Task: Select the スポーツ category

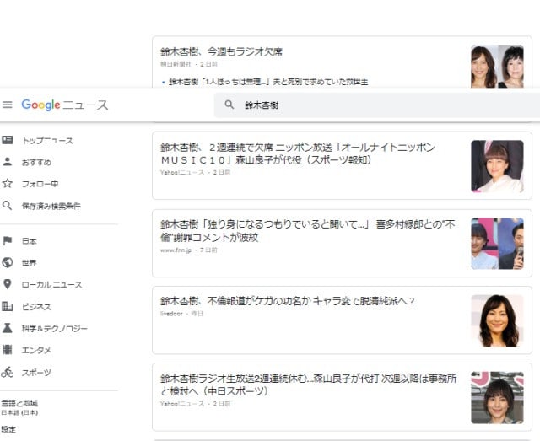Action: [x=36, y=372]
